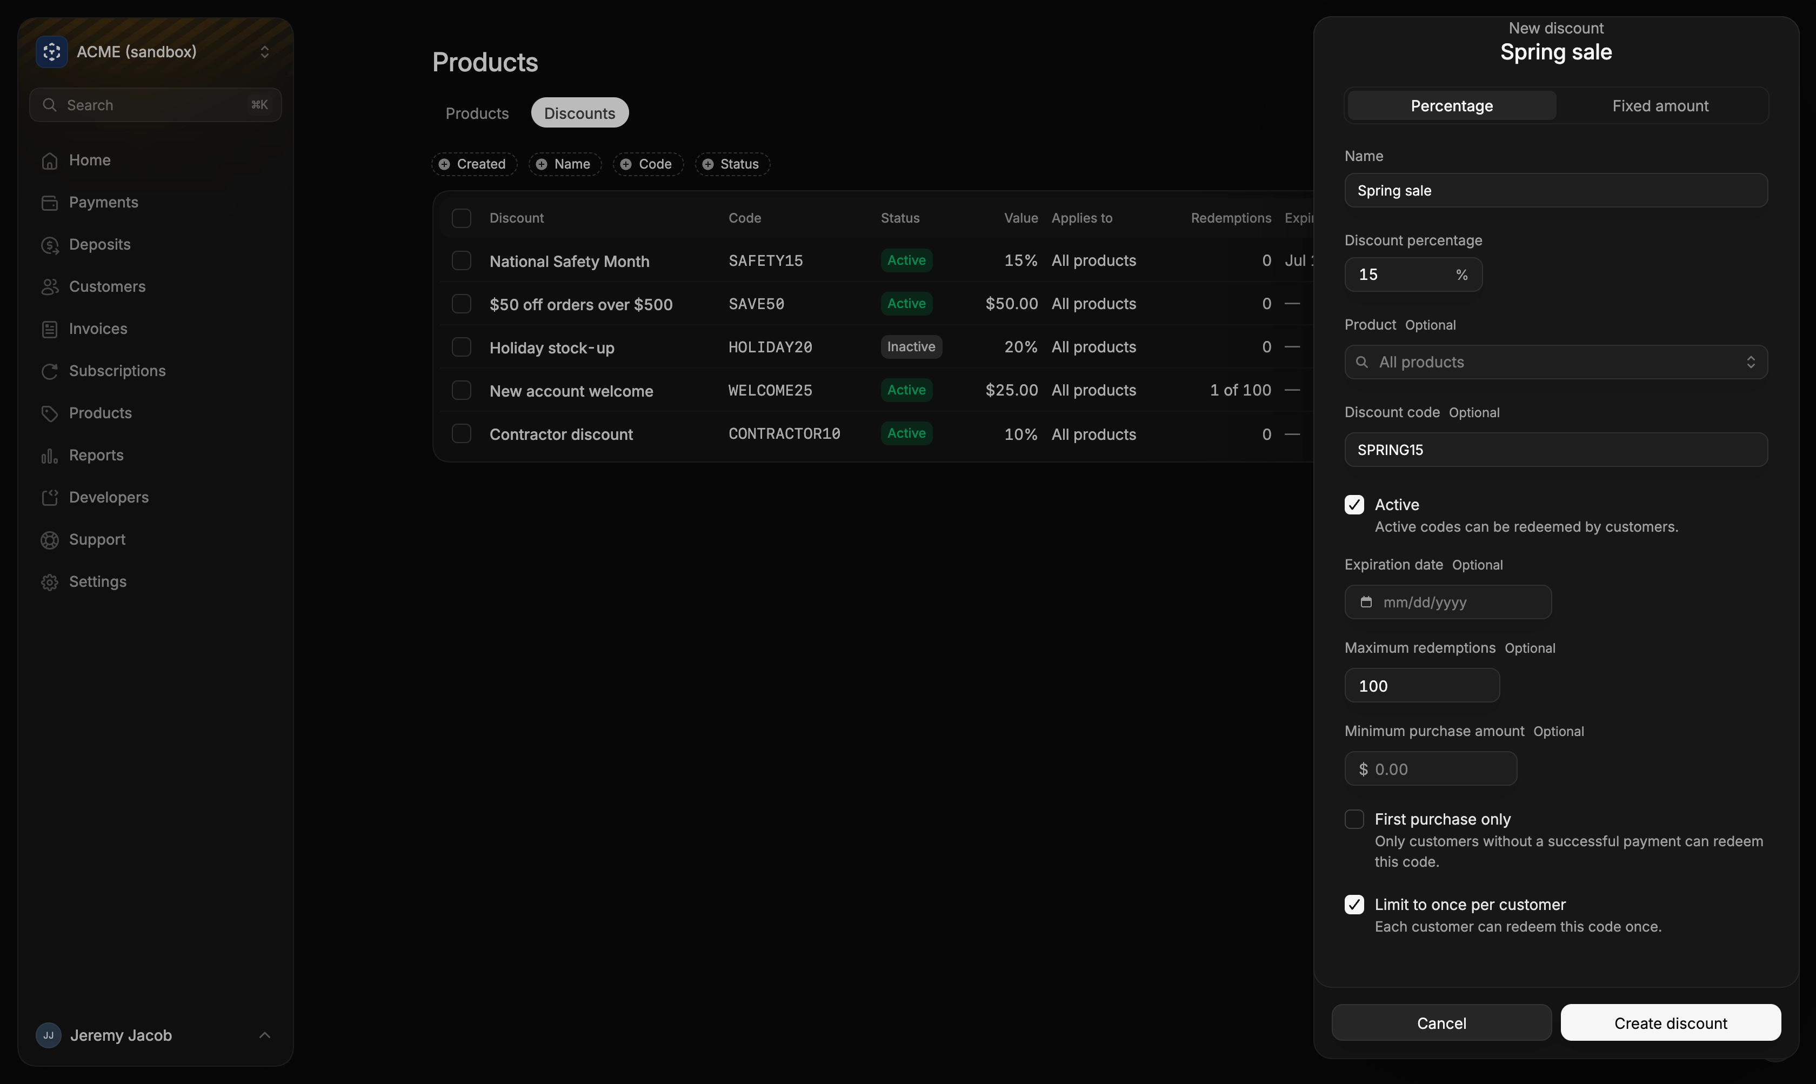
Task: Click the plus icon on Created filter
Action: coord(444,164)
